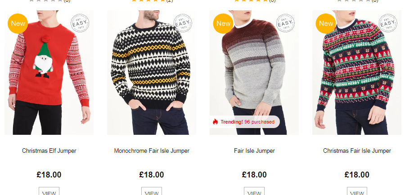Click the Christmas Elf Jumper title link
Viewport: 405px width, 195px height.
pos(49,151)
